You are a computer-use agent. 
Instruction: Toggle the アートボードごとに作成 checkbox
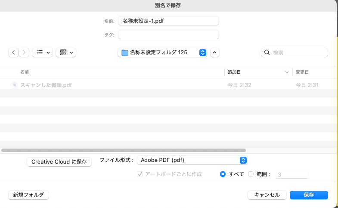pos(140,174)
